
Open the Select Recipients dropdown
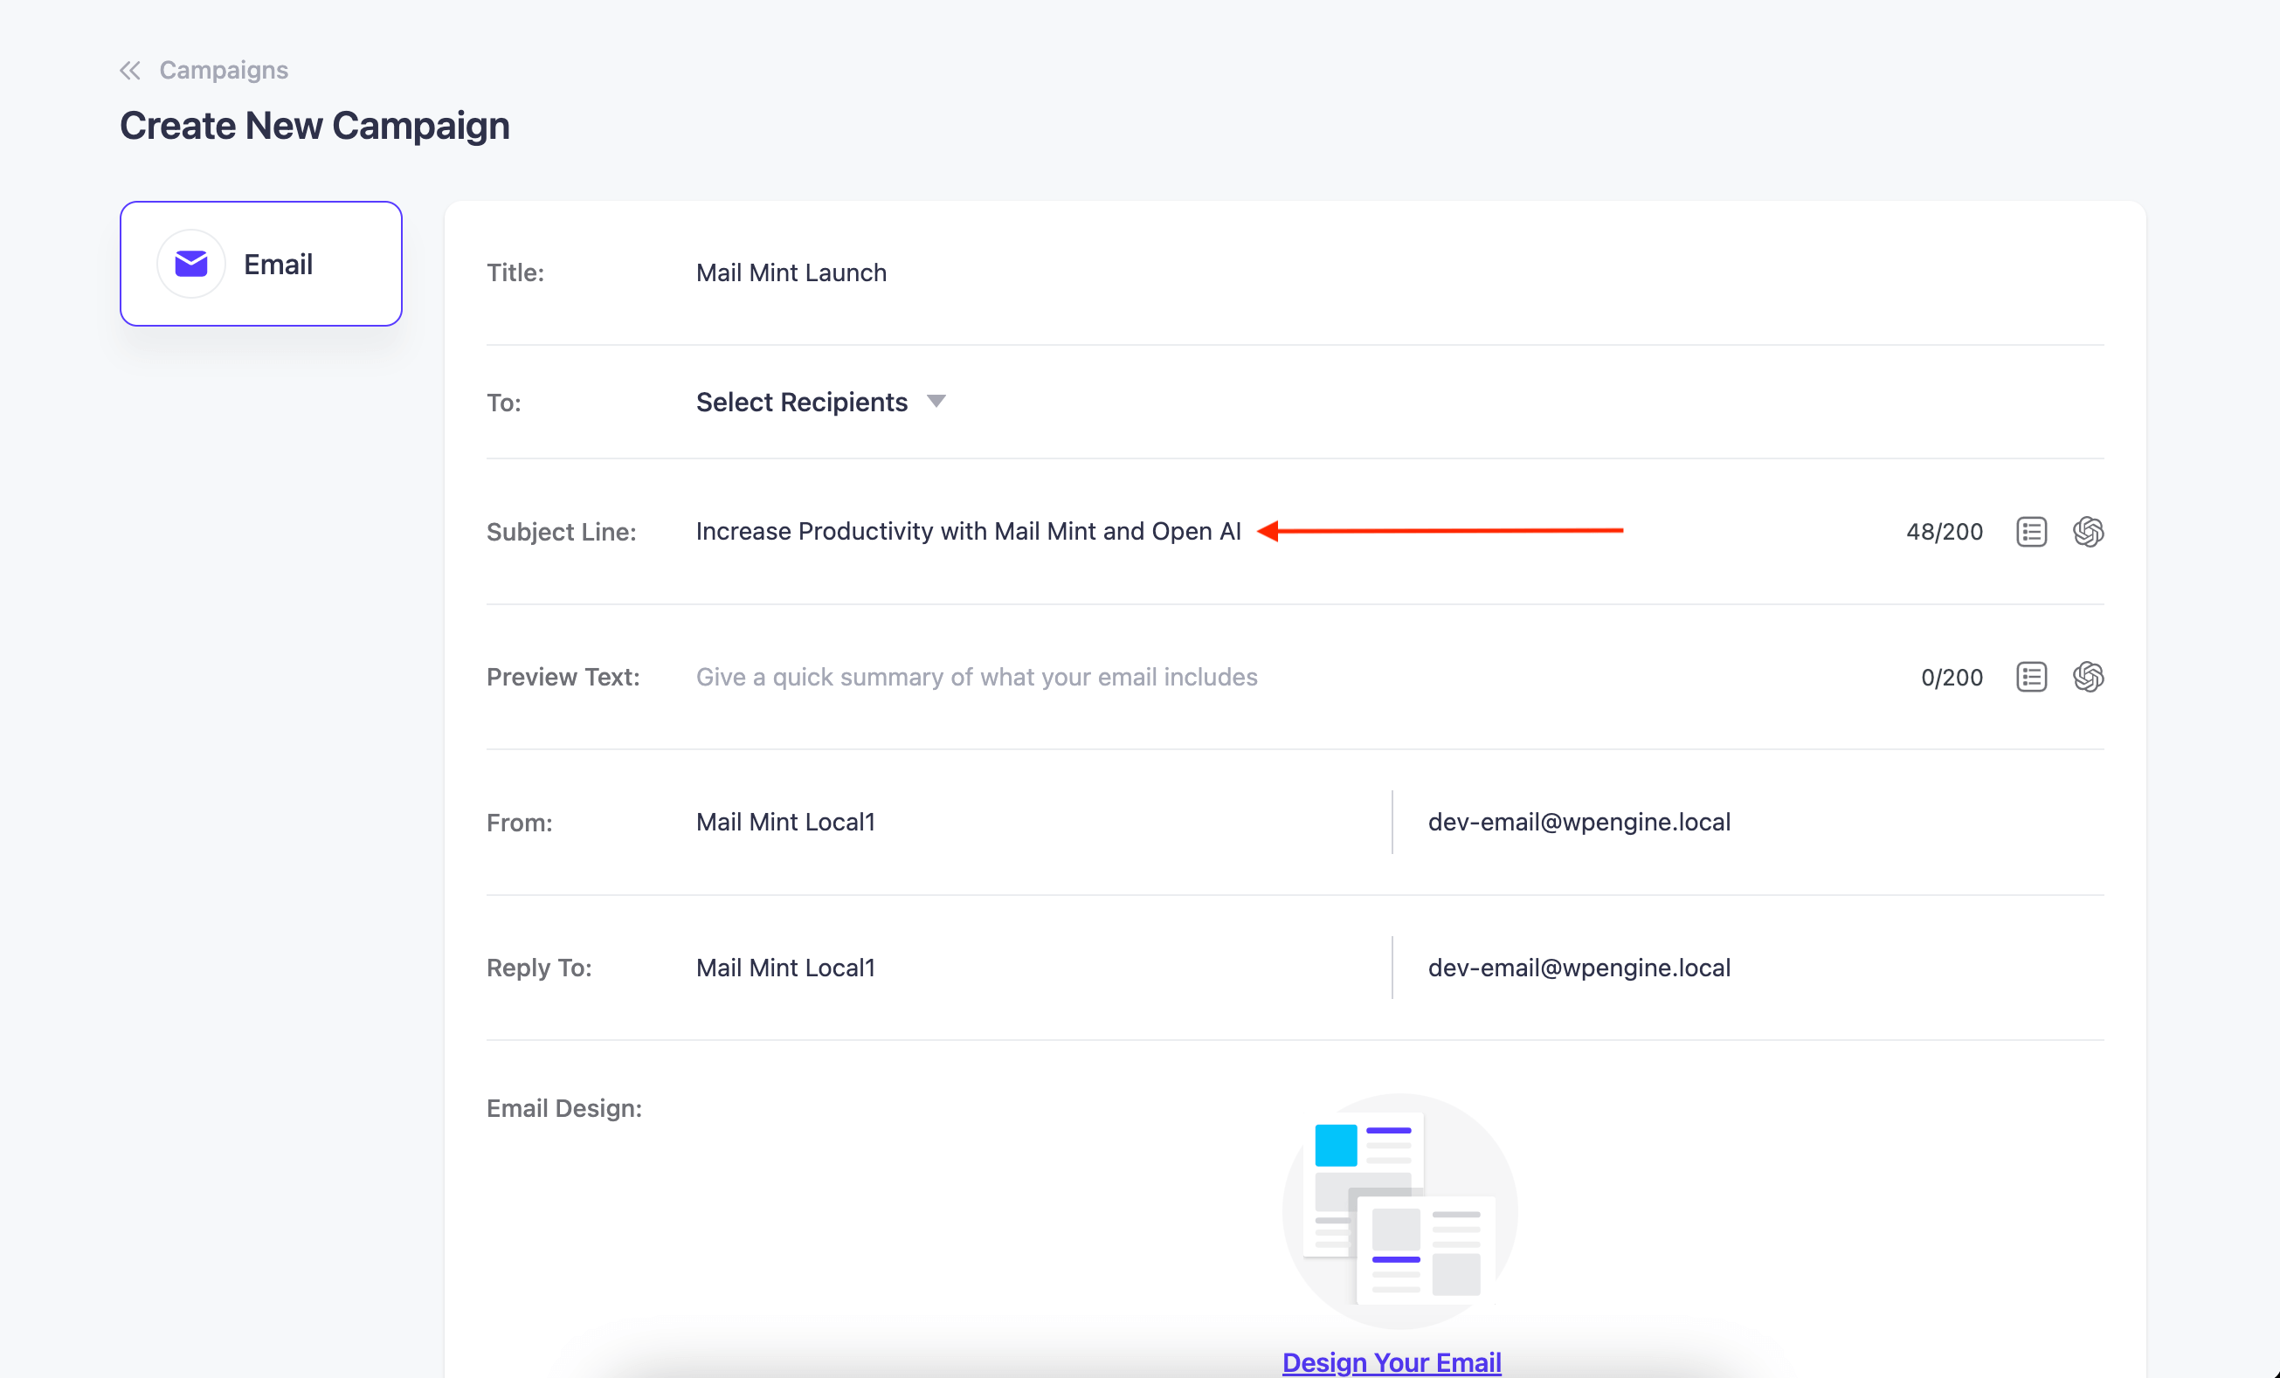819,403
